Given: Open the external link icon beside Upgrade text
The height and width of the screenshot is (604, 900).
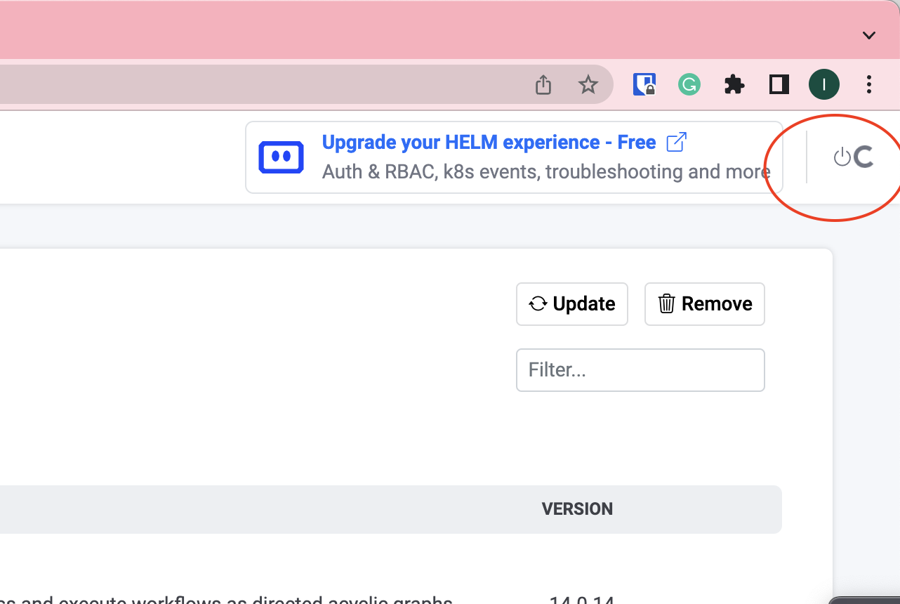Looking at the screenshot, I should [x=675, y=142].
